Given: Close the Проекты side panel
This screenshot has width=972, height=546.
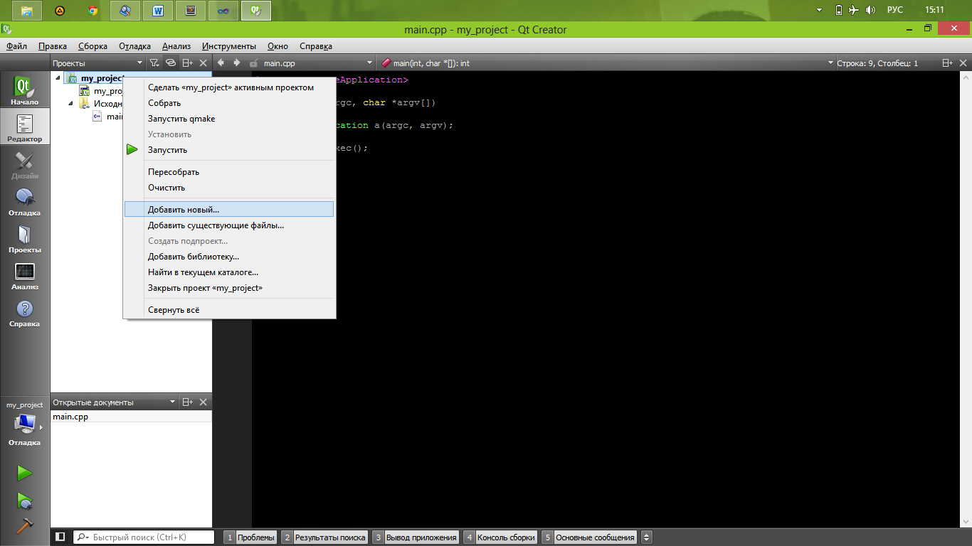Looking at the screenshot, I should [204, 63].
